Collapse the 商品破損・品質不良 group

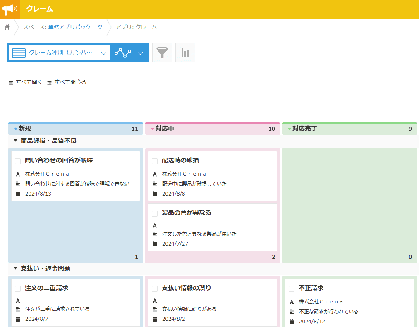(x=15, y=141)
